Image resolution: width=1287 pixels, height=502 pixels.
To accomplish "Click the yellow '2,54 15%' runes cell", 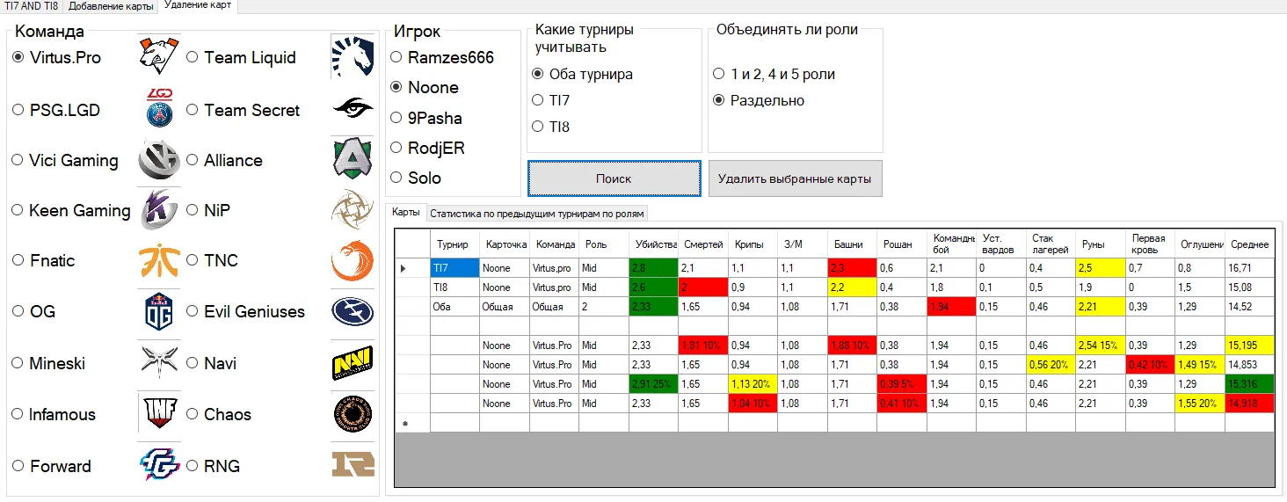I will [x=1100, y=346].
